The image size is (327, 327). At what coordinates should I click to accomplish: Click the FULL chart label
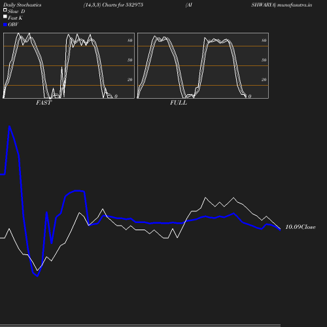click(179, 103)
